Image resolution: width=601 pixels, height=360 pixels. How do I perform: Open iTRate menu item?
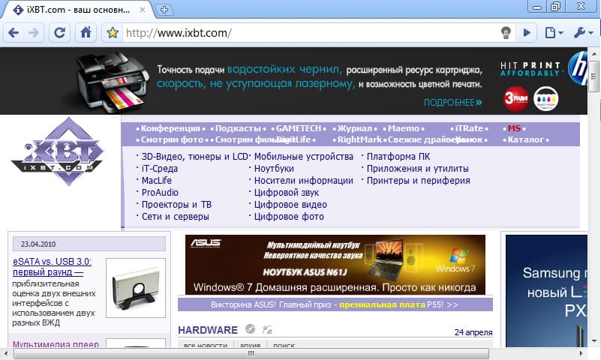pos(469,128)
